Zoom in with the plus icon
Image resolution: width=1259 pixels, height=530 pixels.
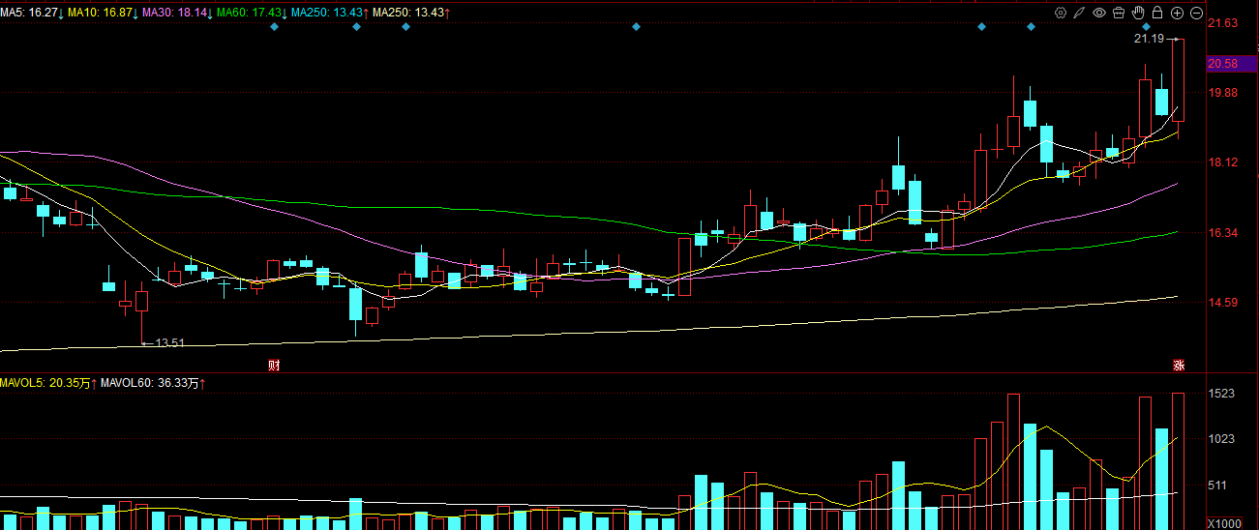tap(1177, 13)
